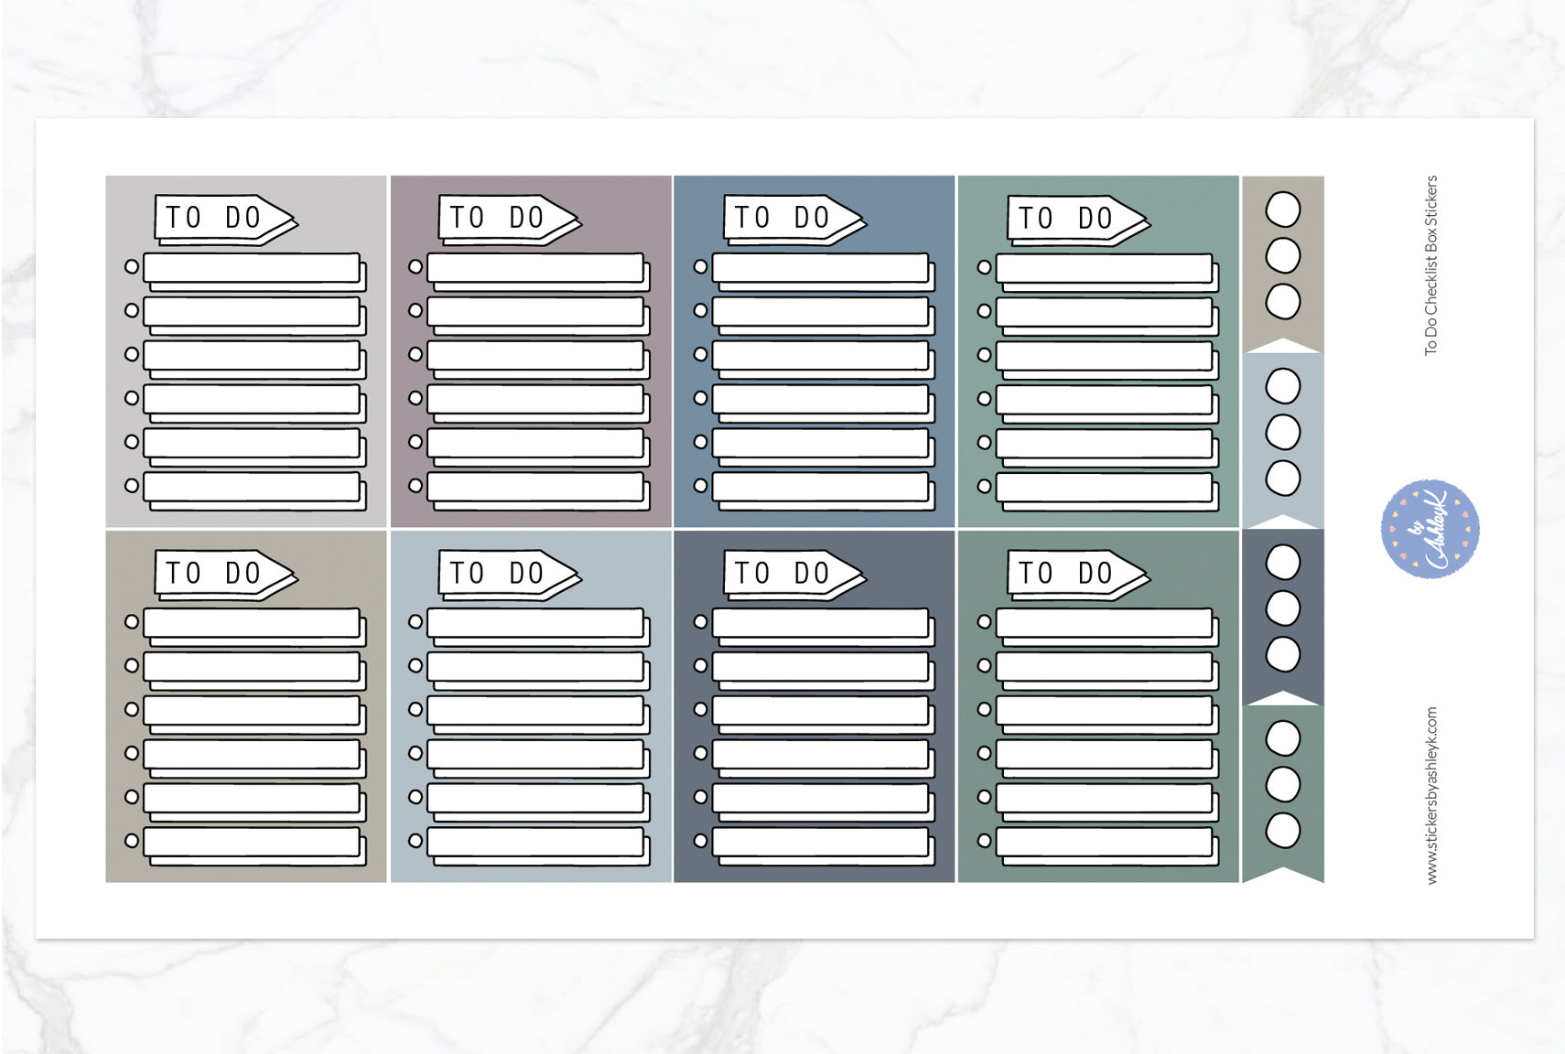
Task: Click the top circle on the taupe flag sticker
Action: (1282, 210)
